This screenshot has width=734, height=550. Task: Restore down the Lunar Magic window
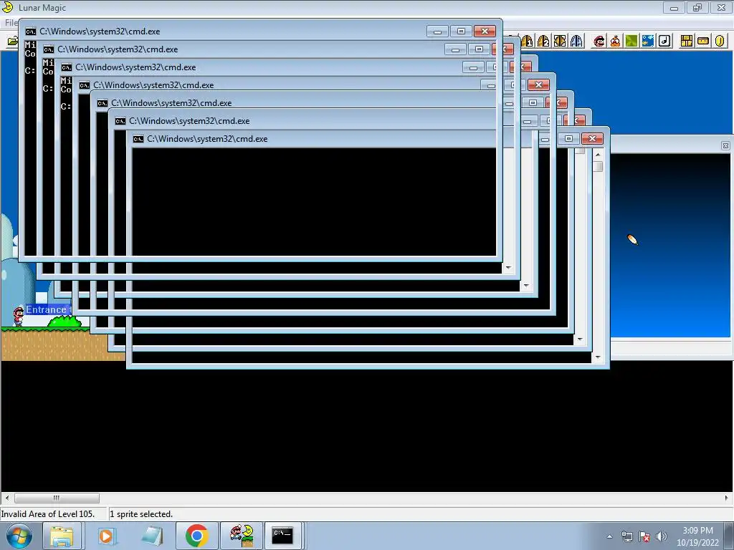point(697,7)
